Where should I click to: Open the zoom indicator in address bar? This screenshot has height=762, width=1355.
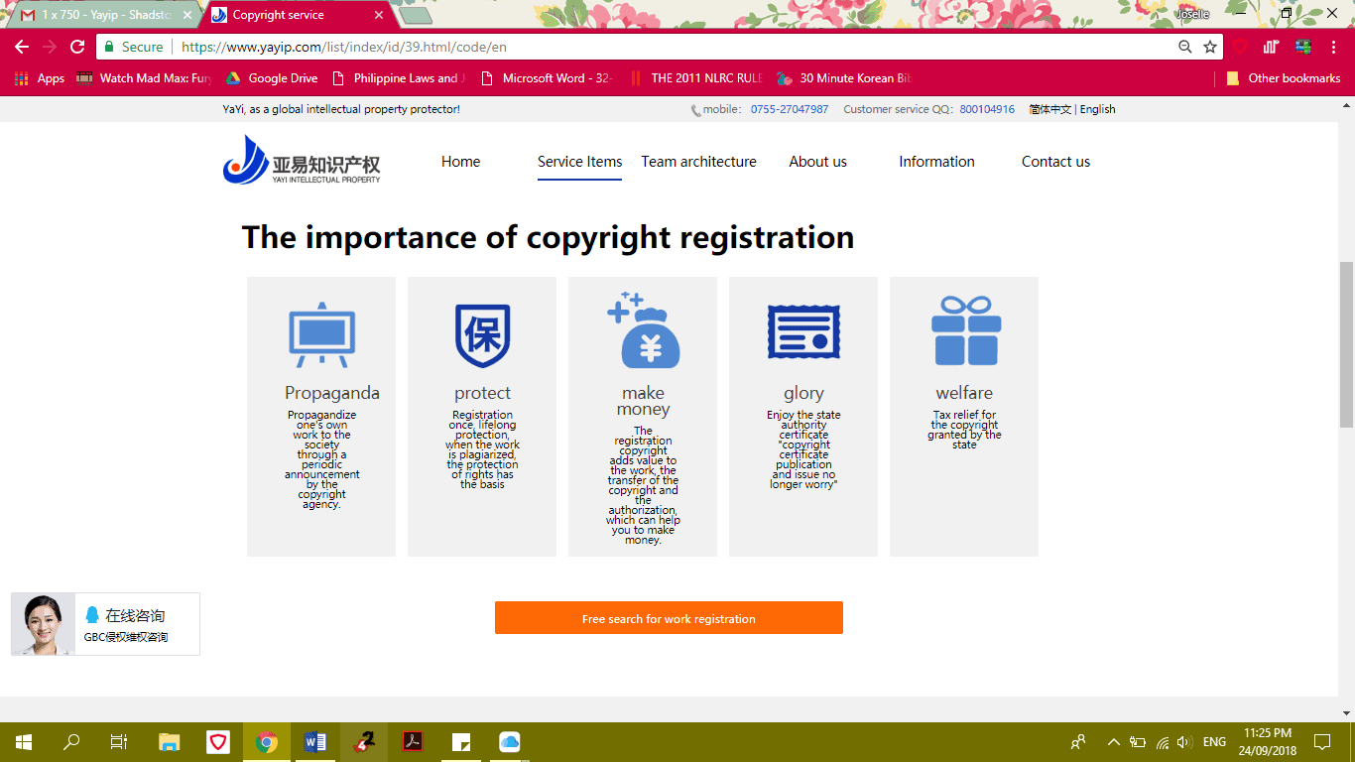(x=1184, y=47)
